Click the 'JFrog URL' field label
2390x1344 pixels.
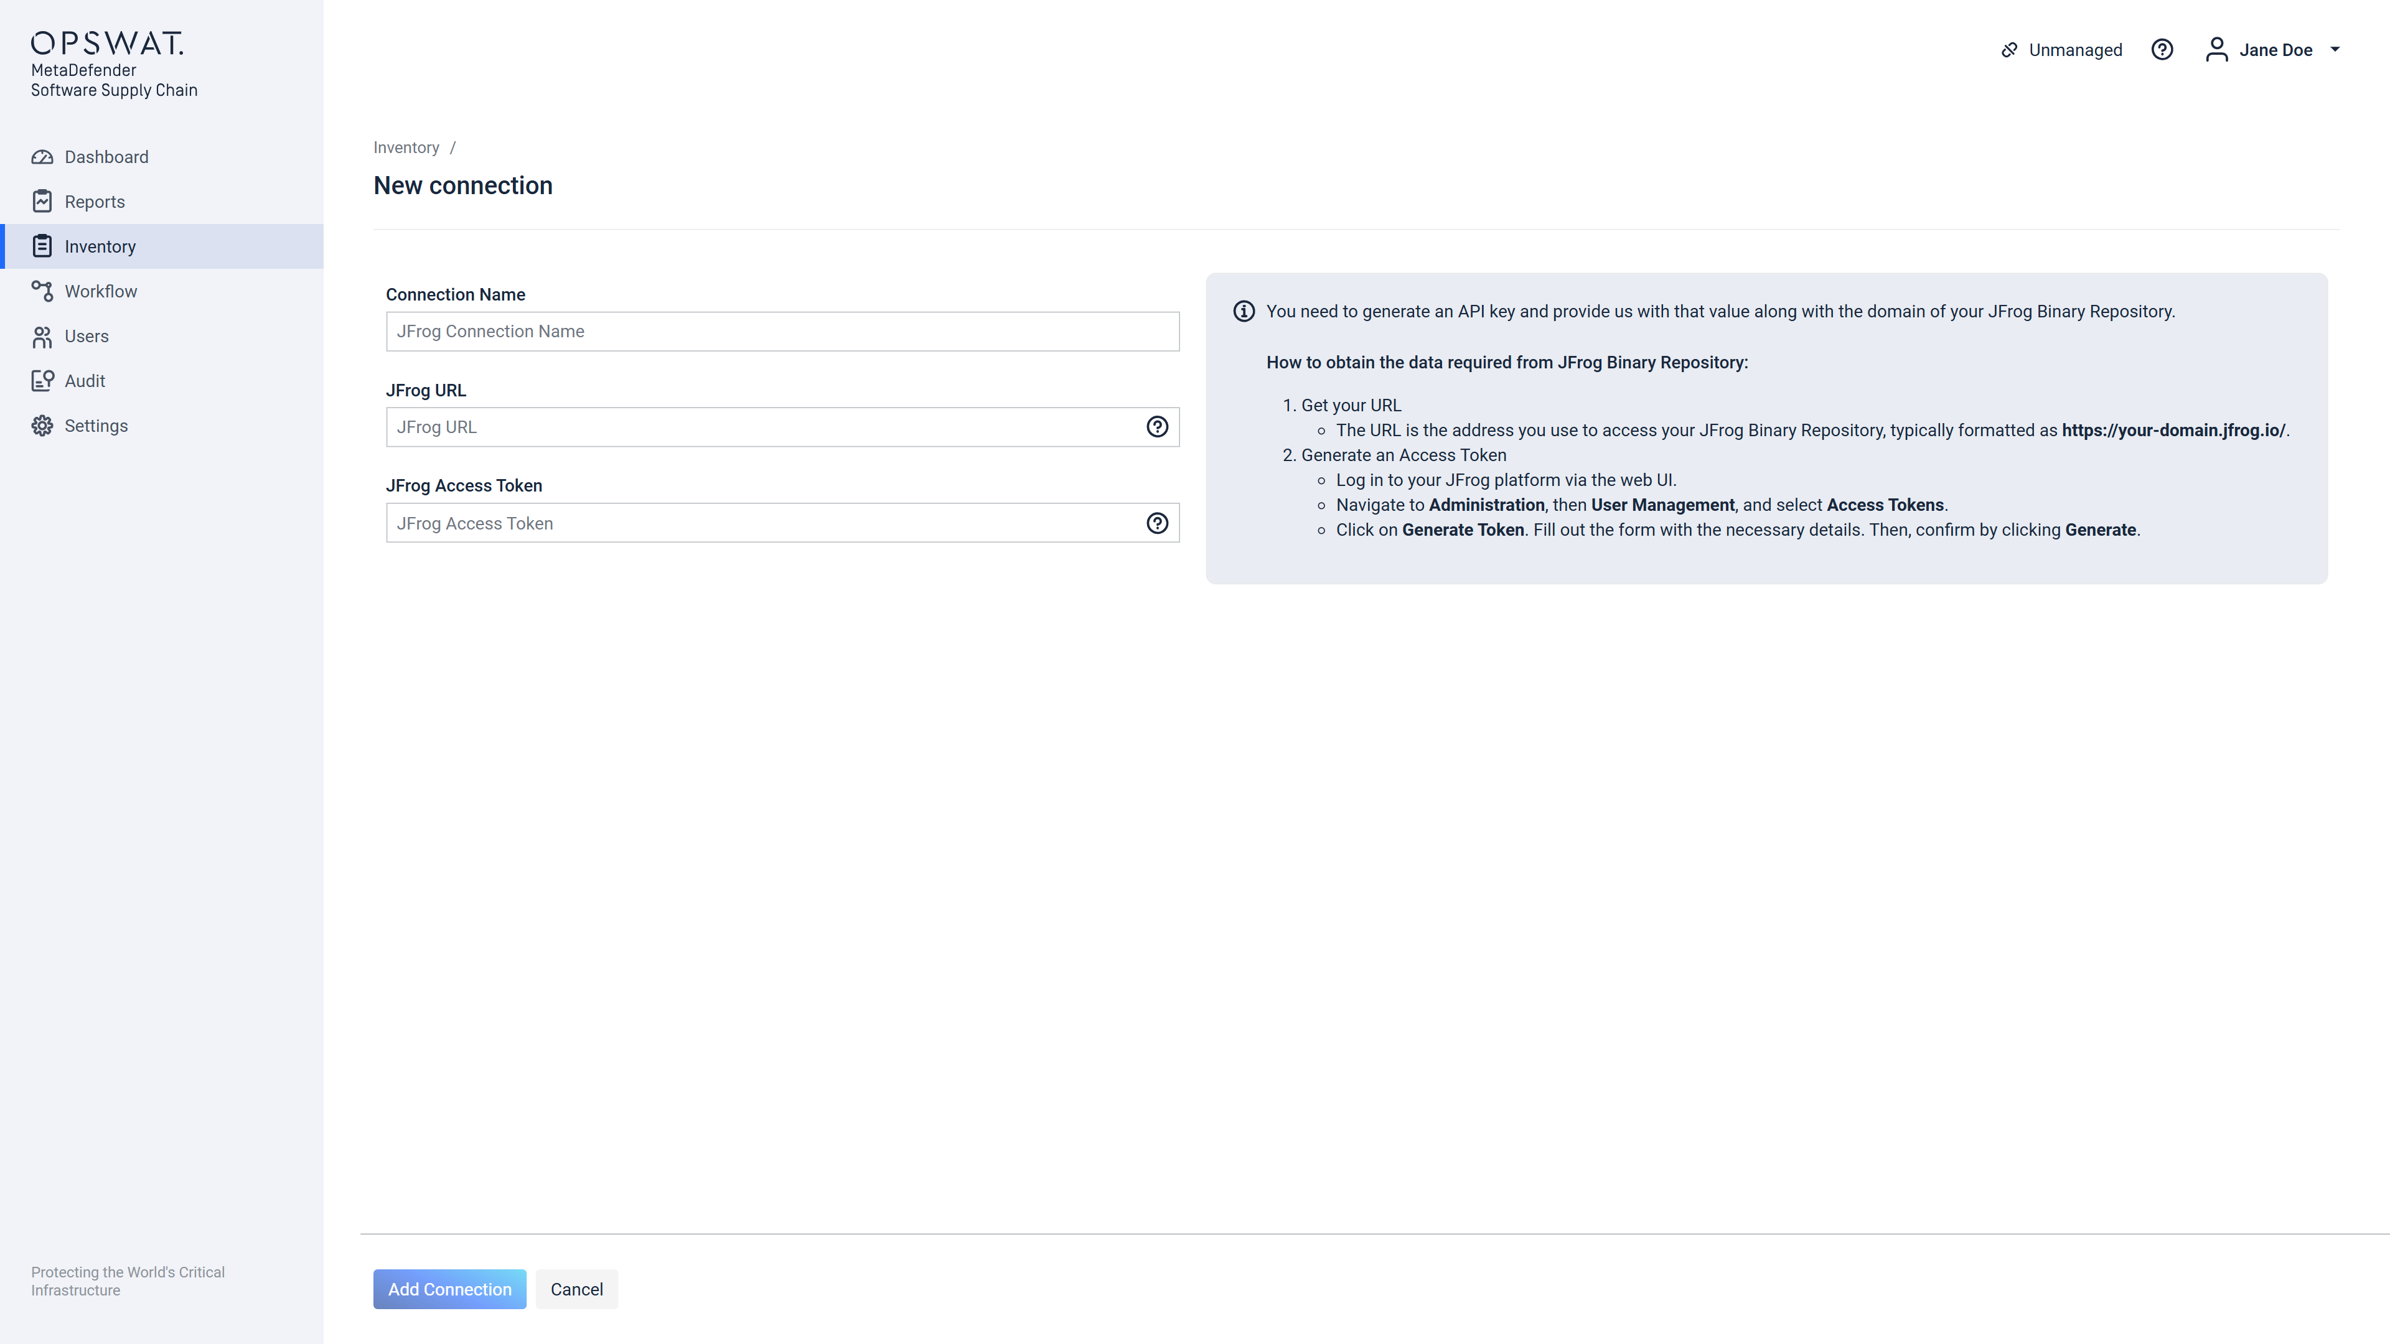click(426, 391)
